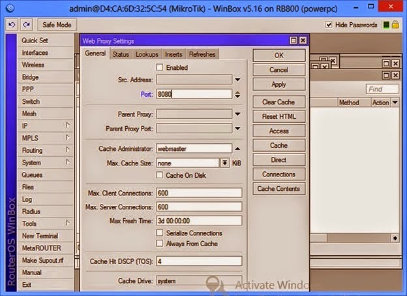This screenshot has width=407, height=296.
Task: Open the column dropdown beside Action header
Action: tap(395, 103)
